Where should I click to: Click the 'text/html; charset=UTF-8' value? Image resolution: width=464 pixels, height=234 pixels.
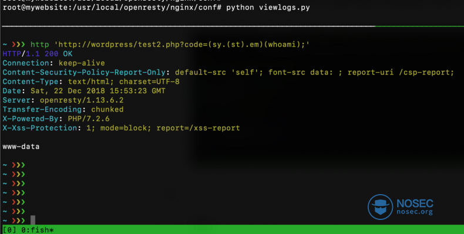124,82
